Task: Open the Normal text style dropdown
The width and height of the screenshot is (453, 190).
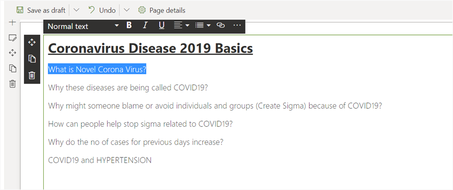Action: pyautogui.click(x=83, y=26)
